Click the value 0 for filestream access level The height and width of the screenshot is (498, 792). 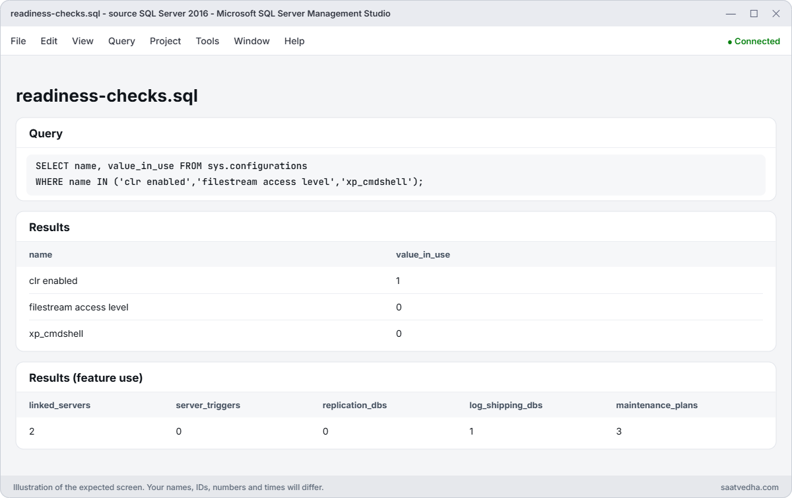tap(399, 307)
